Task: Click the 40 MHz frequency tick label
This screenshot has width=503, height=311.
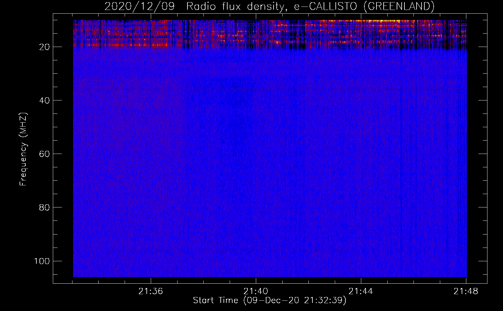Action: [x=44, y=100]
